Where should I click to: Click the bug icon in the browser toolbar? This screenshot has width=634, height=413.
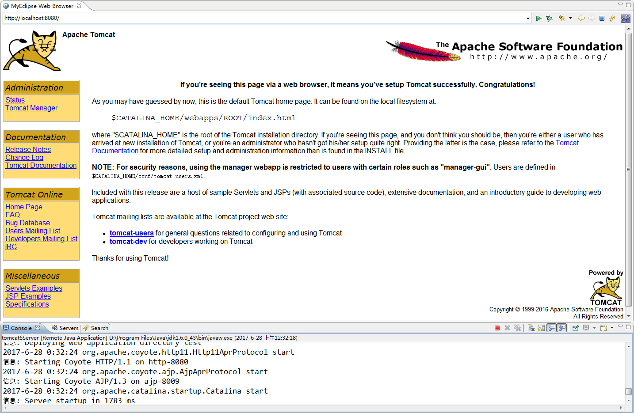click(549, 18)
